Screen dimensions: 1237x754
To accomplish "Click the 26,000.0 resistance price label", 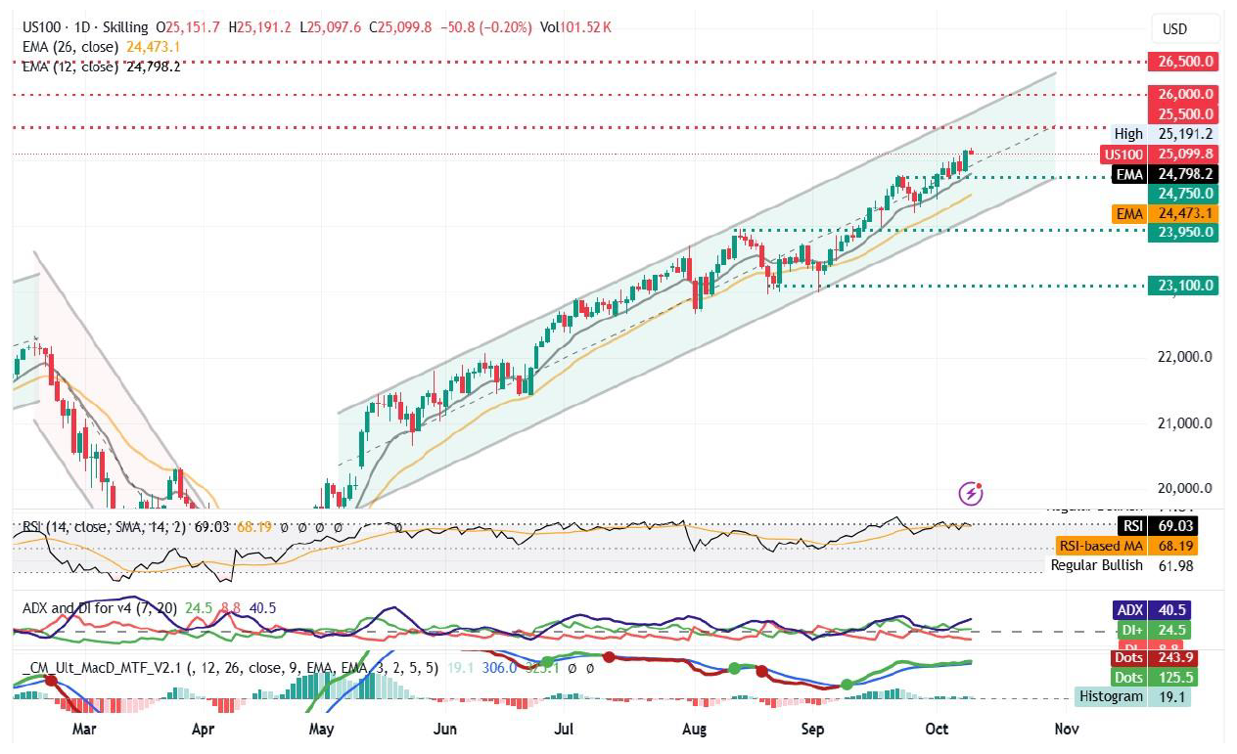I will 1184,95.
